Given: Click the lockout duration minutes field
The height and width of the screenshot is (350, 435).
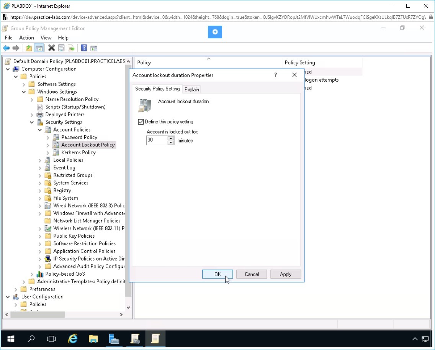Looking at the screenshot, I should click(x=157, y=140).
